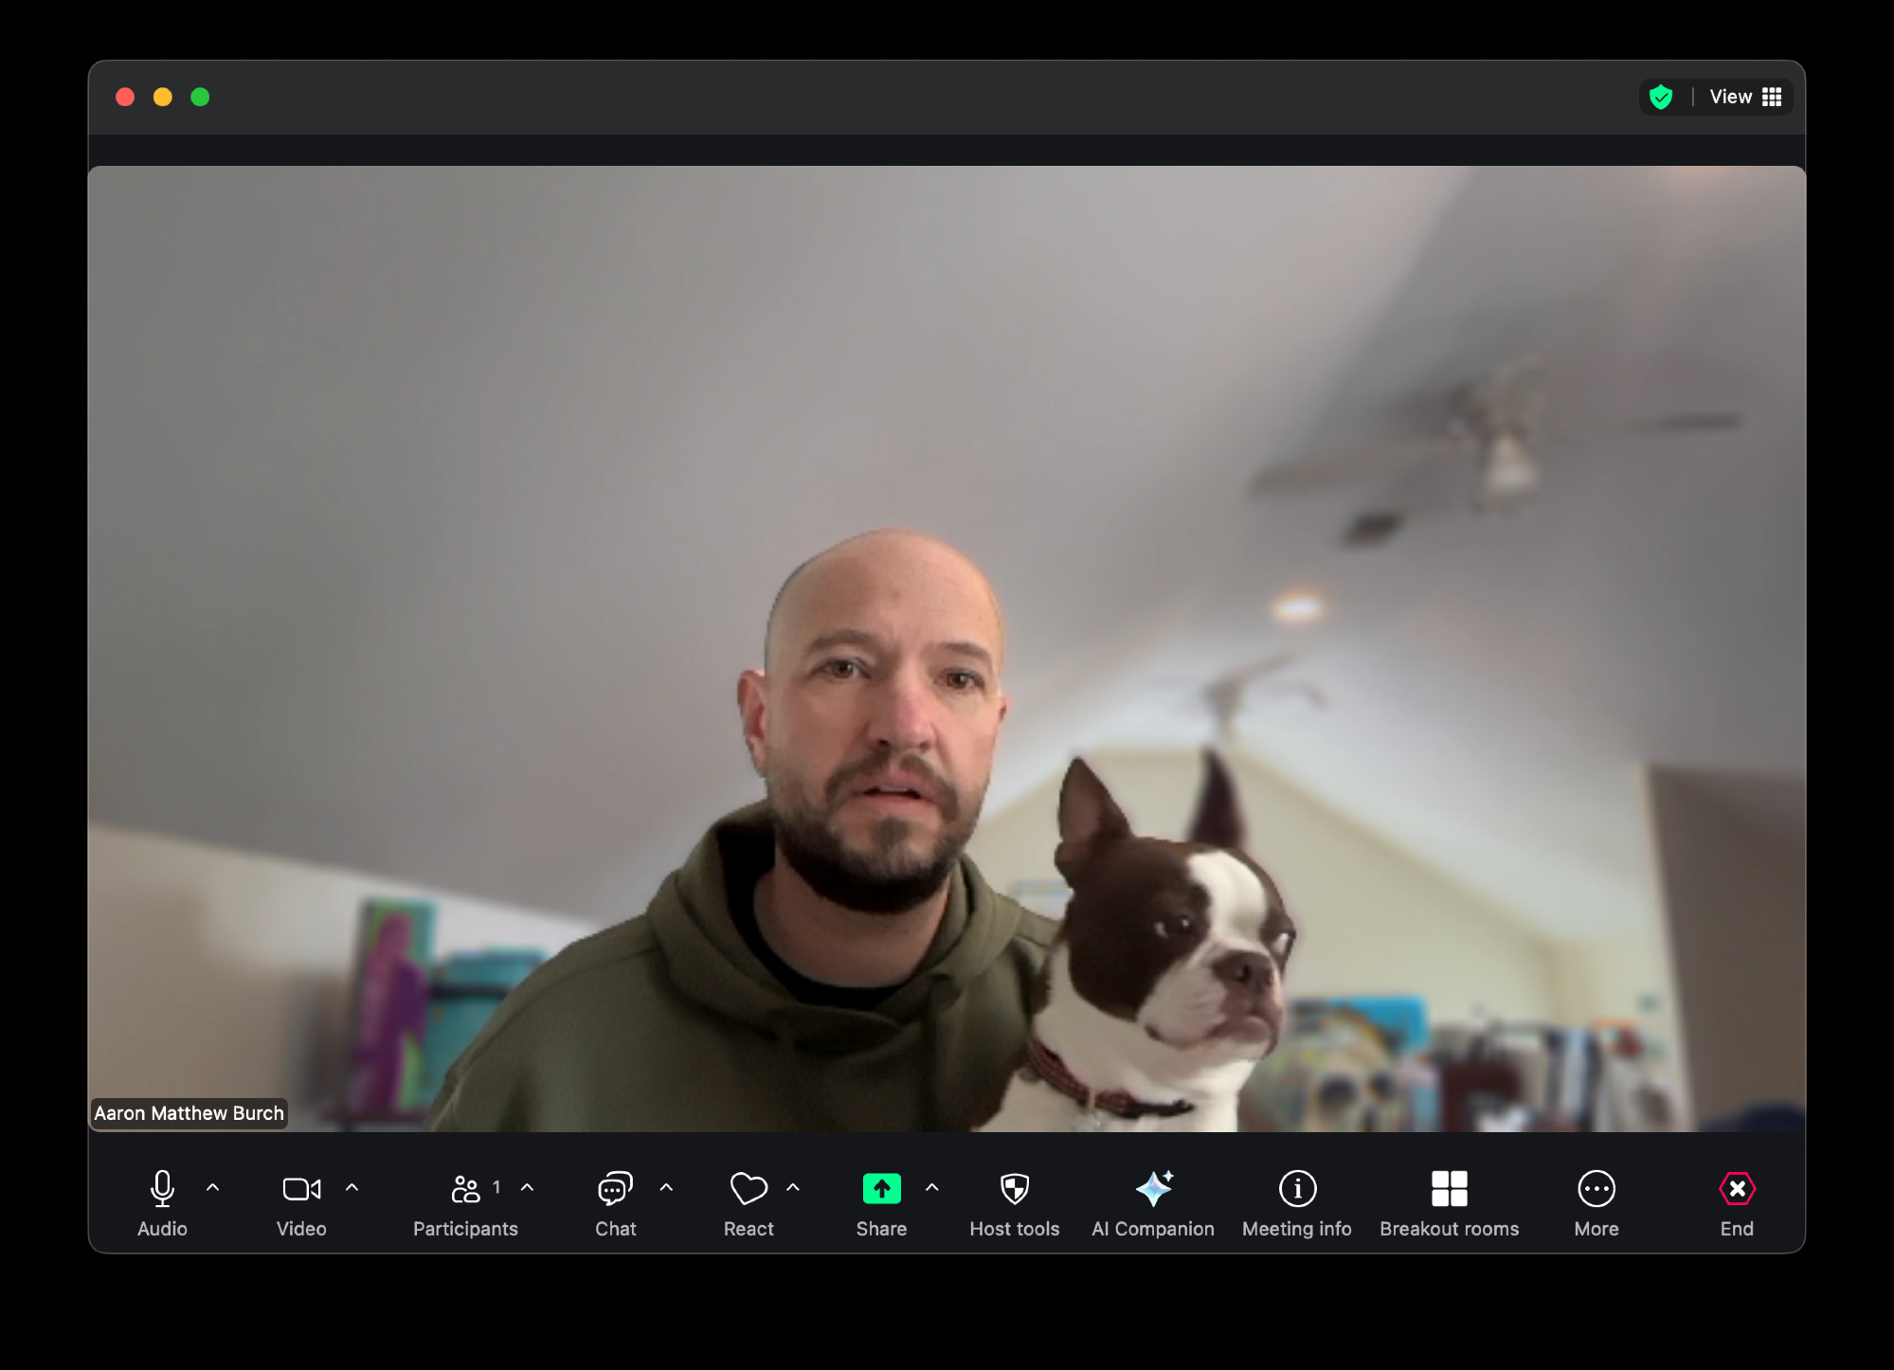Open Host tools shield menu
Screen dimensions: 1894x1370
(x=1014, y=1200)
